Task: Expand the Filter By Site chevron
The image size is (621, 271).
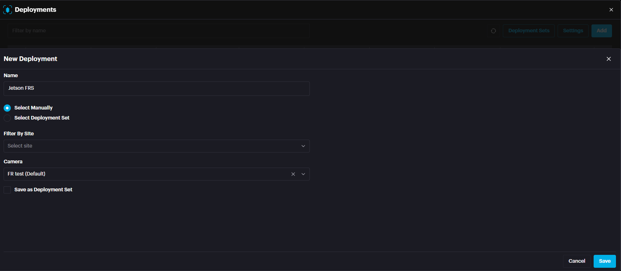Action: coord(303,146)
